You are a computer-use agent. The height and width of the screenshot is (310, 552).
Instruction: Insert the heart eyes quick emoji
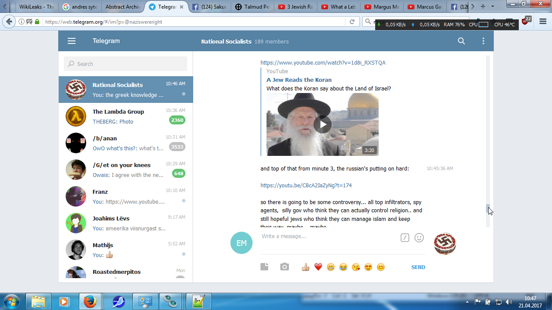pos(368,267)
